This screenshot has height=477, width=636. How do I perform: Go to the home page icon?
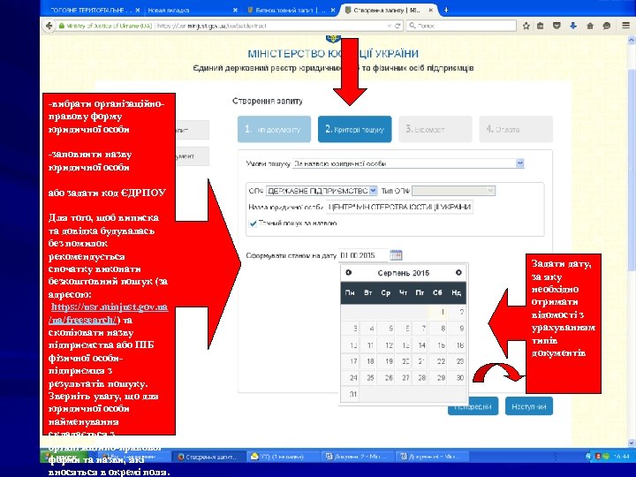pyautogui.click(x=590, y=26)
